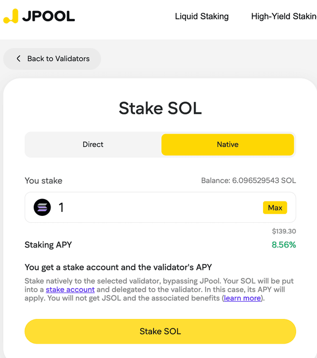317x358 pixels.
Task: Click the You stake label
Action: coord(44,181)
